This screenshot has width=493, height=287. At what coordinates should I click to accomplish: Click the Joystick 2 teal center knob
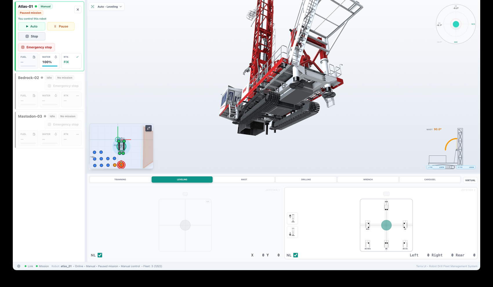pyautogui.click(x=386, y=225)
